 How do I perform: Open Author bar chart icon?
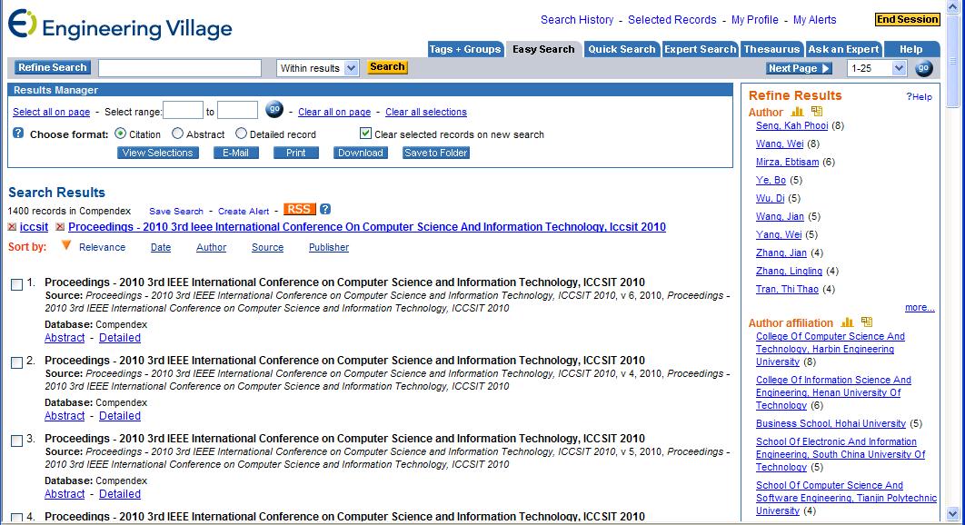point(797,112)
